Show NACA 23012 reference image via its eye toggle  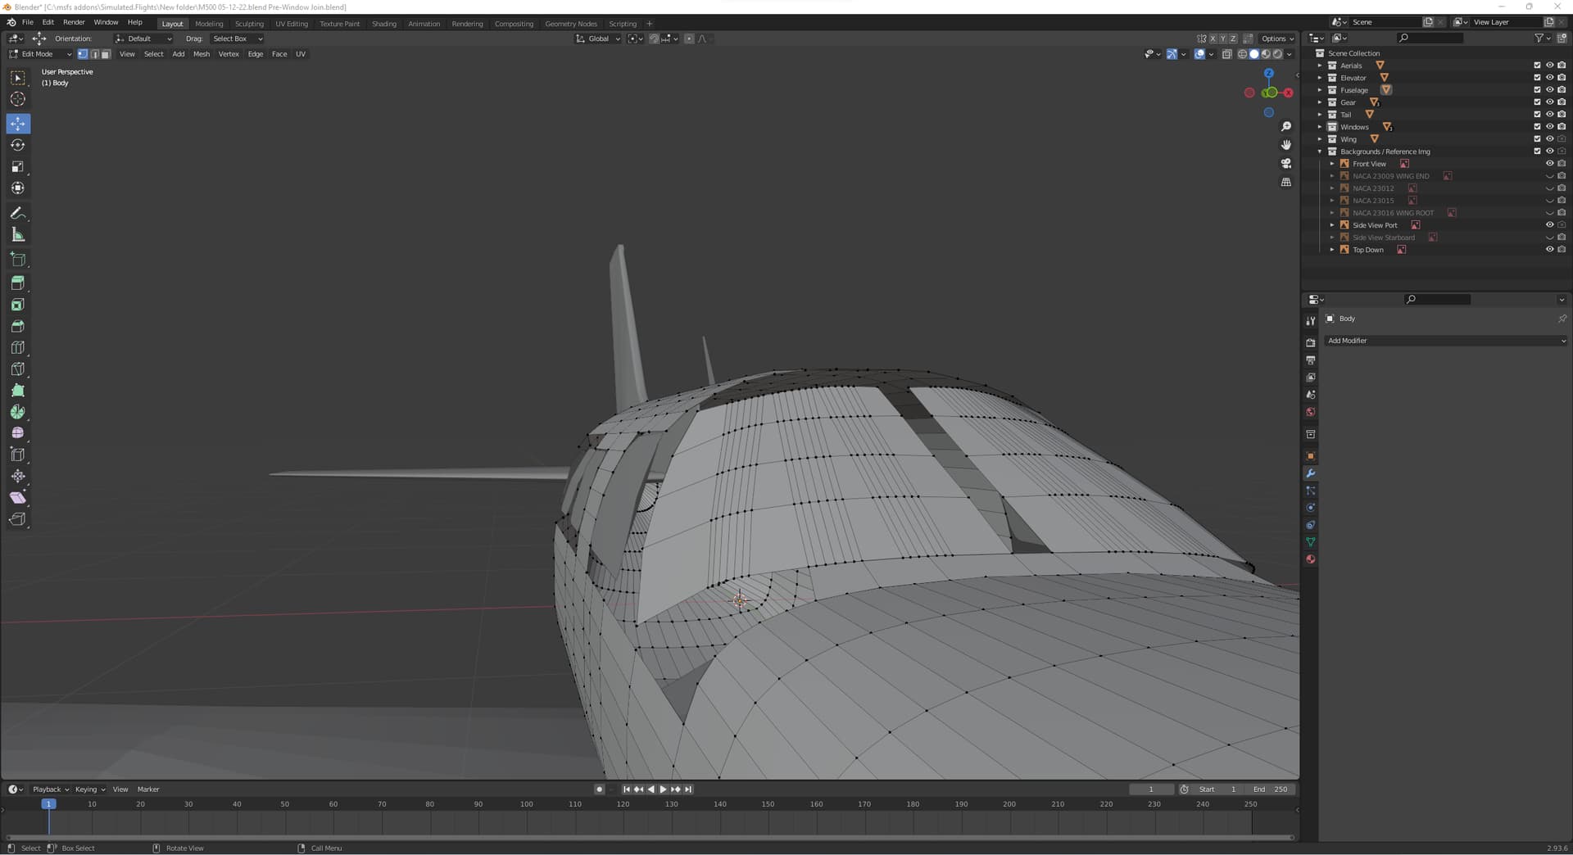[1549, 188]
